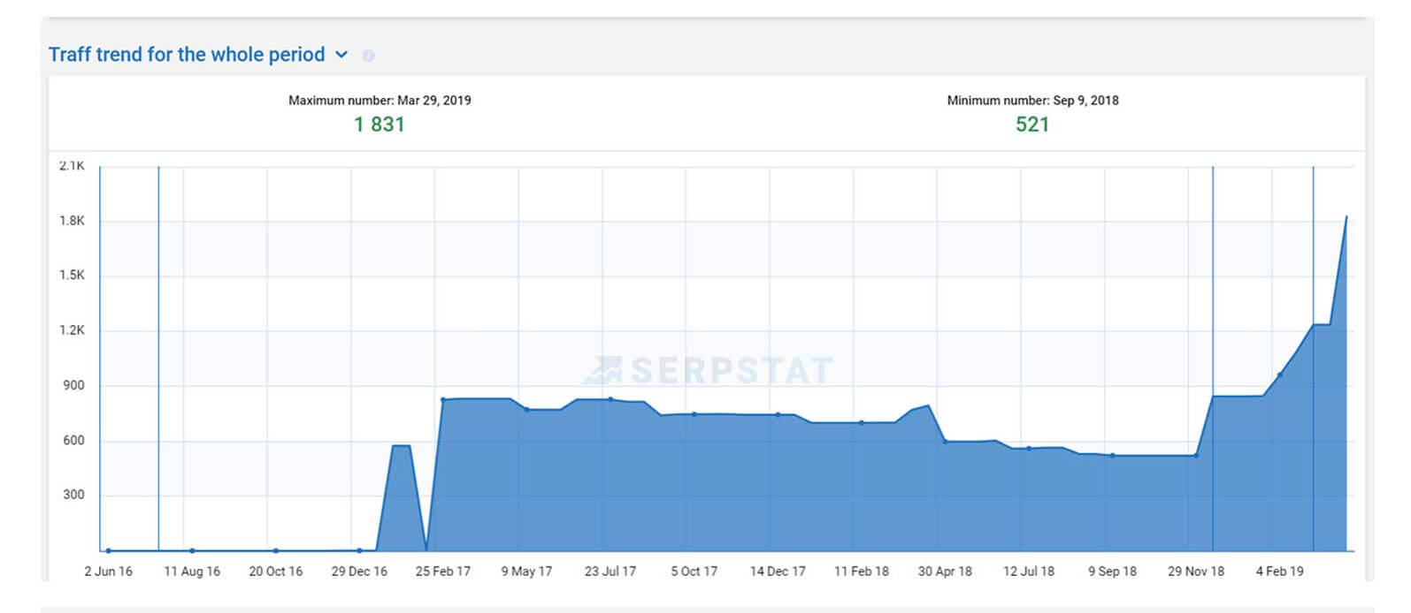Select the 9 May 17 data point
The image size is (1411, 613).
(x=526, y=409)
